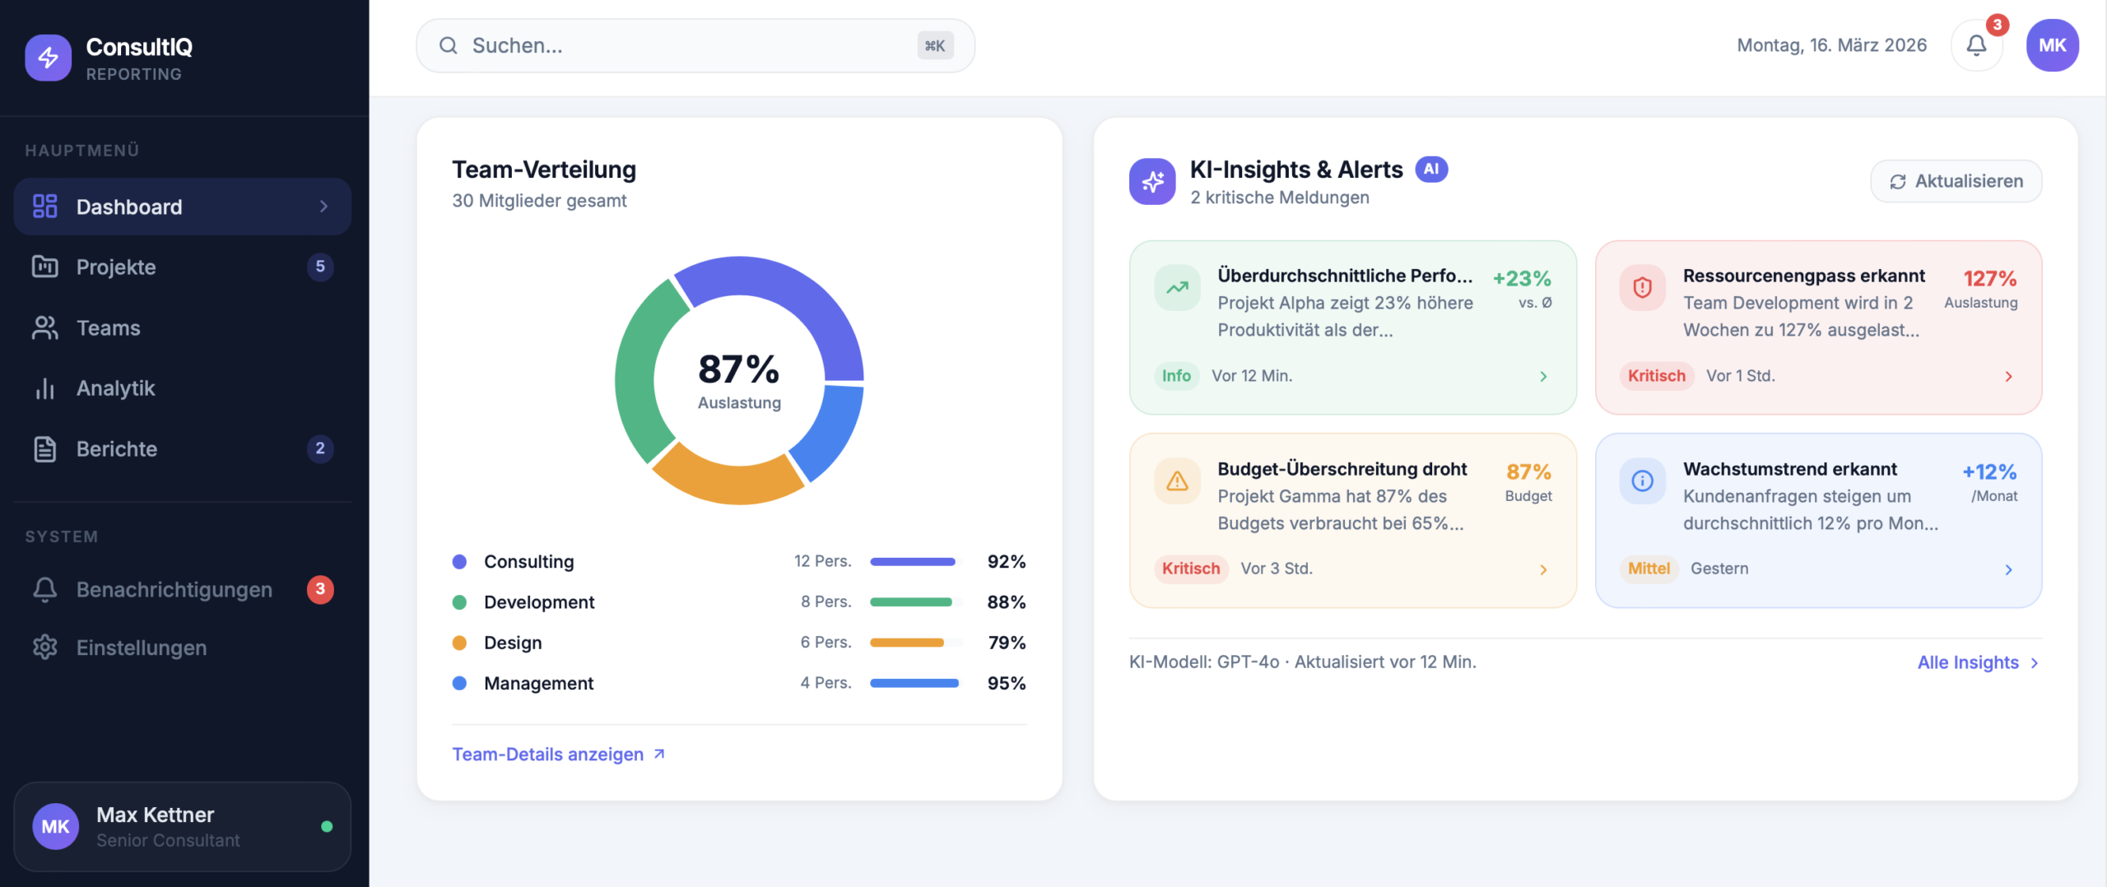Select the Projekte folder icon
Viewport: 2107px width, 887px height.
click(x=44, y=267)
